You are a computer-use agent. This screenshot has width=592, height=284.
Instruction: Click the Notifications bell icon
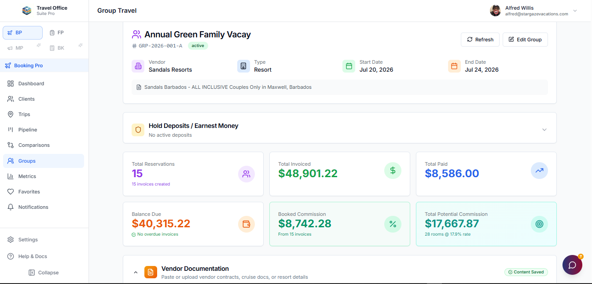tap(10, 207)
